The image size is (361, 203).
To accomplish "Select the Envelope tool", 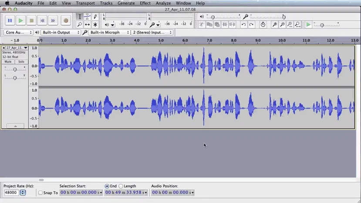I will click(x=87, y=17).
